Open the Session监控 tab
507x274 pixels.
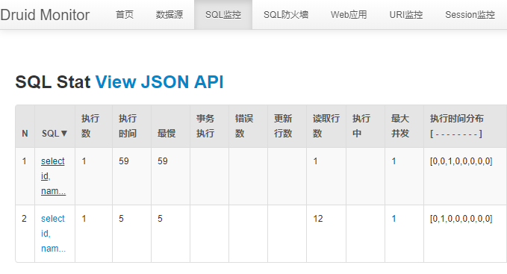[x=470, y=14]
